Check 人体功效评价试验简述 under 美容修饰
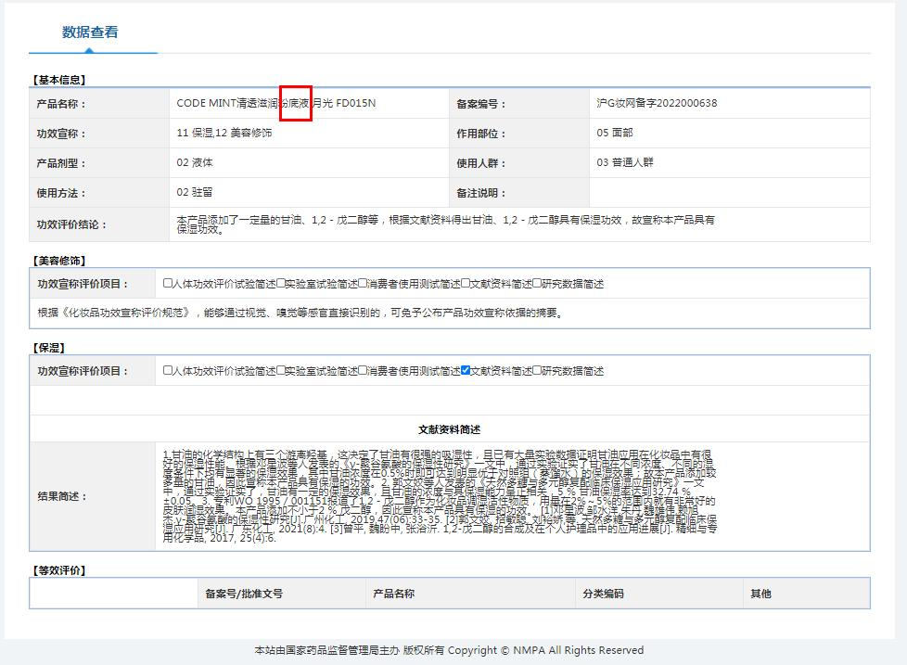The image size is (907, 665). [x=168, y=284]
